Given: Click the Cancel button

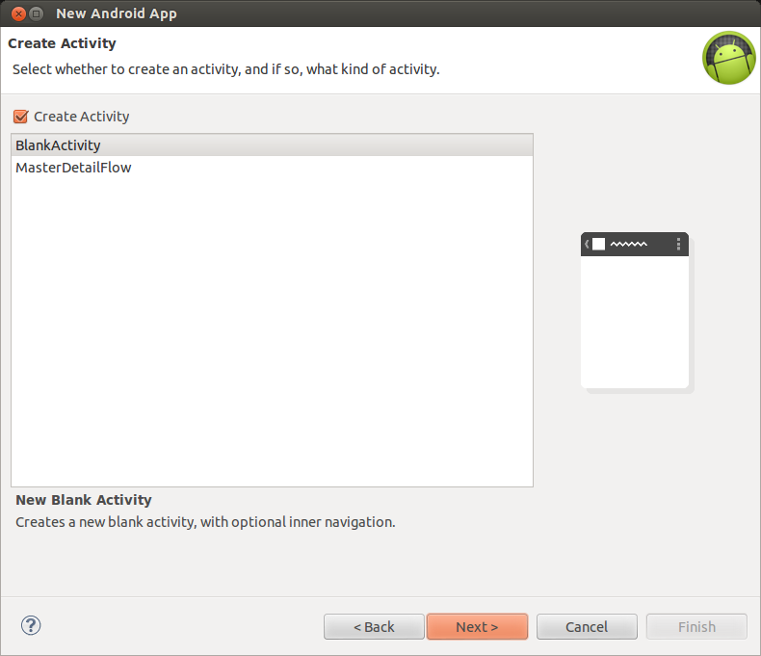Looking at the screenshot, I should point(587,626).
